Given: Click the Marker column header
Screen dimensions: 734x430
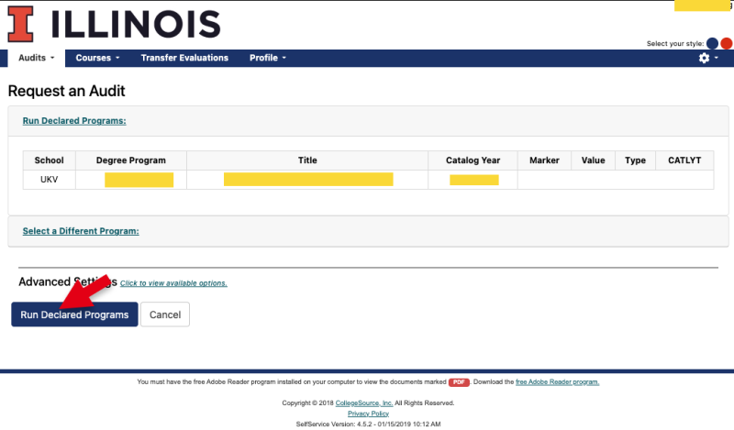Looking at the screenshot, I should [x=544, y=160].
